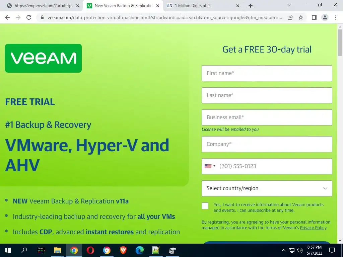Bookmark this page with star
Image resolution: width=343 pixels, height=257 pixels.
pos(301,17)
